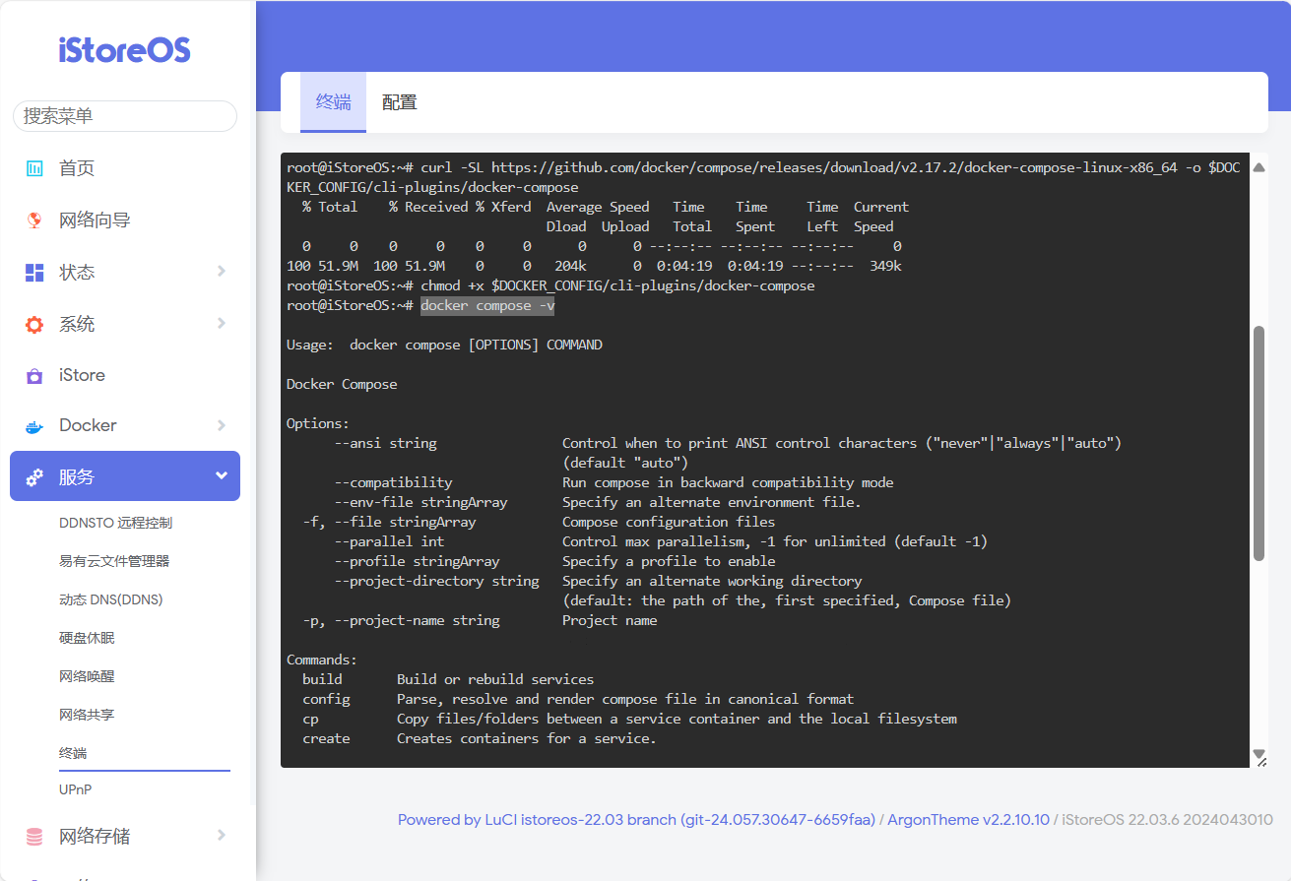Open the 动态 DNS(DDNS) submenu item
This screenshot has width=1291, height=881.
tap(110, 599)
